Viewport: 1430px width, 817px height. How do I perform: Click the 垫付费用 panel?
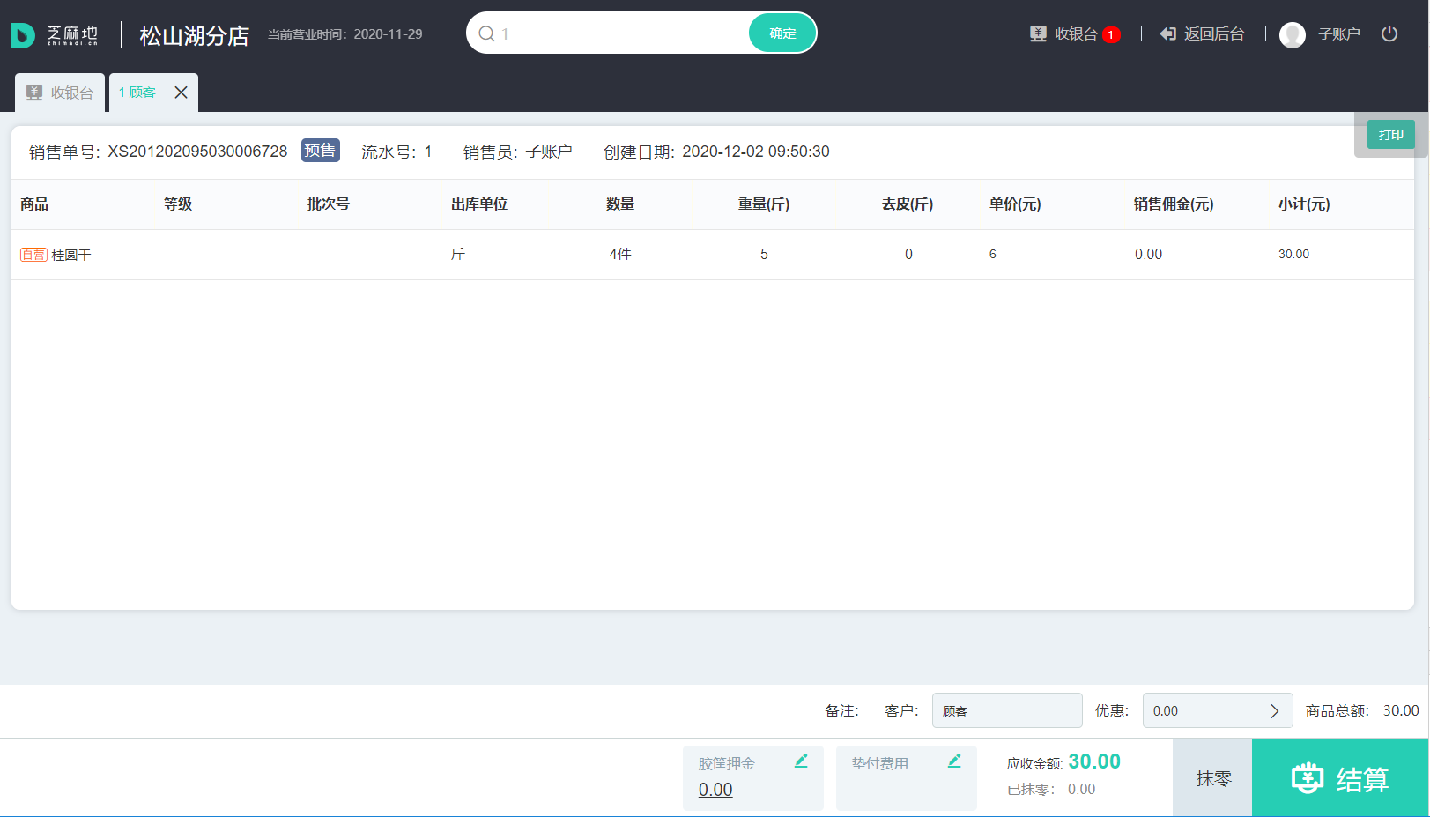pos(907,777)
